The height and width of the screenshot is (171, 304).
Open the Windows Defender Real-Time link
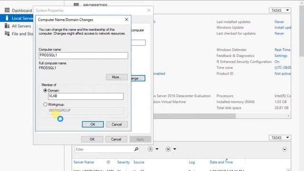(283, 50)
